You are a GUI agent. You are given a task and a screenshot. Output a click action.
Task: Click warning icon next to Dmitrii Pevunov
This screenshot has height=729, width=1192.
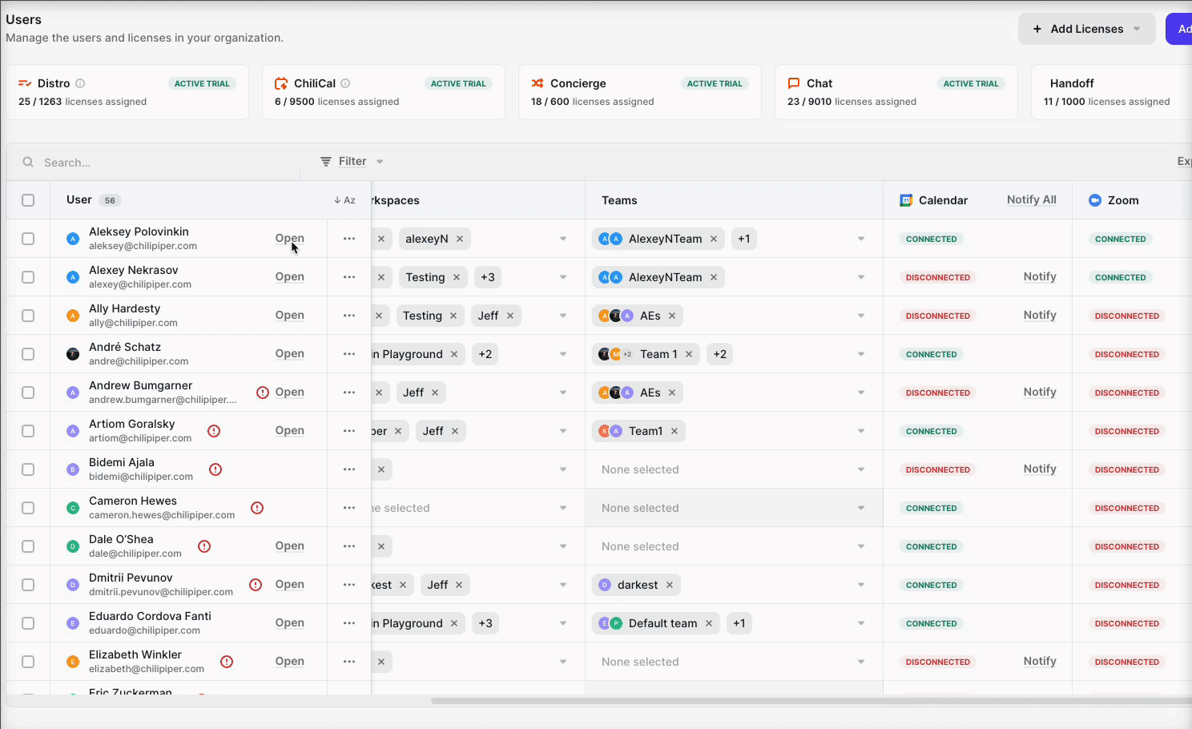coord(256,585)
